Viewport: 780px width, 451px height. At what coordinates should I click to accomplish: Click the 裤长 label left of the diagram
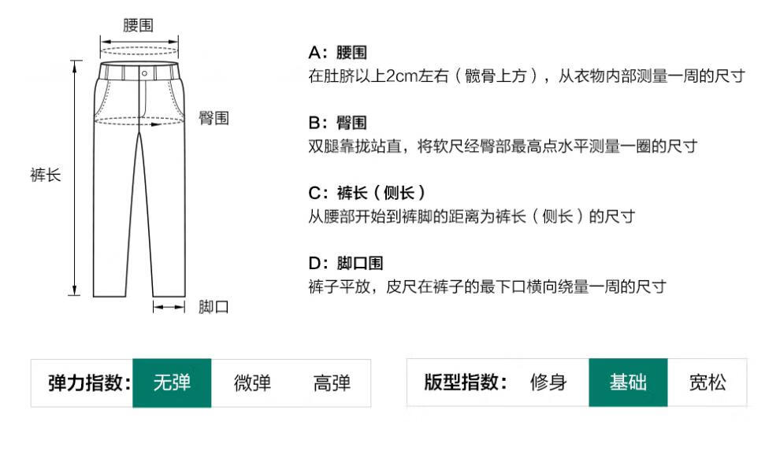coord(45,175)
